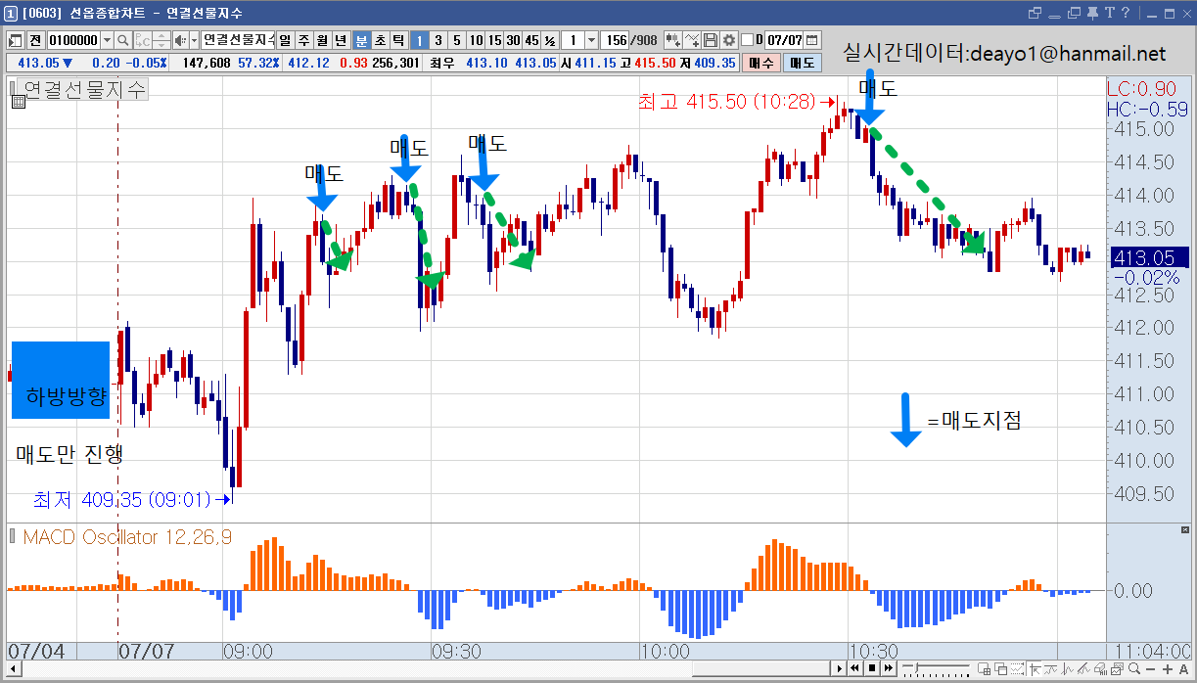Open the code 0100000 dropdown arrow

107,40
